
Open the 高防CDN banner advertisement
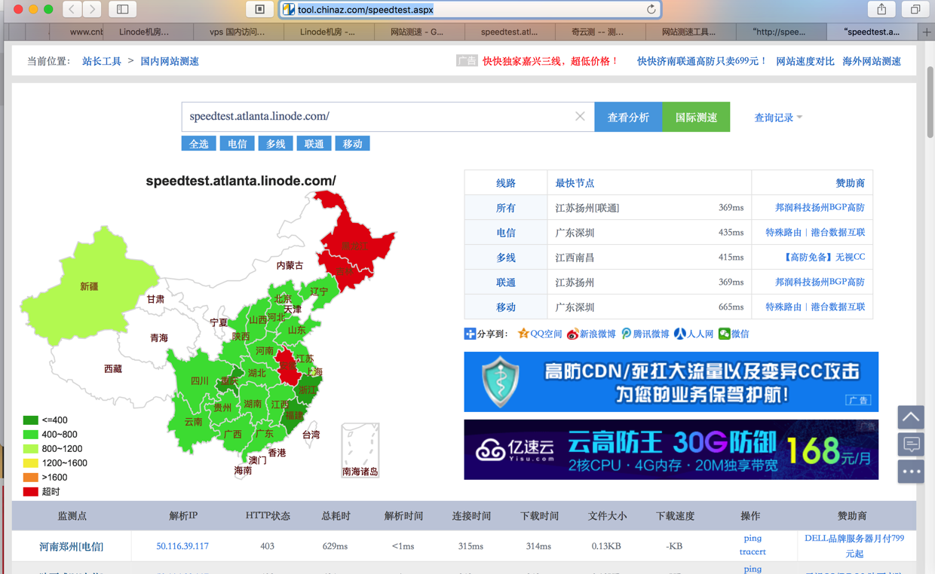coord(671,382)
